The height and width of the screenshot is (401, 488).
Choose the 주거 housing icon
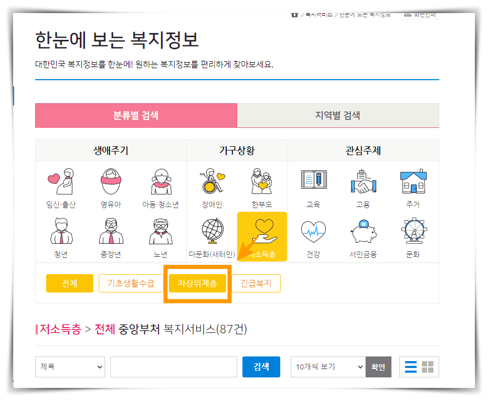click(413, 181)
